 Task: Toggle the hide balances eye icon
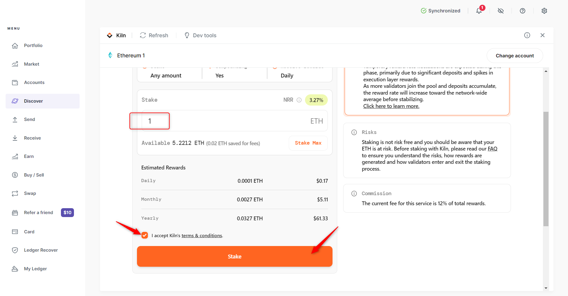click(501, 11)
